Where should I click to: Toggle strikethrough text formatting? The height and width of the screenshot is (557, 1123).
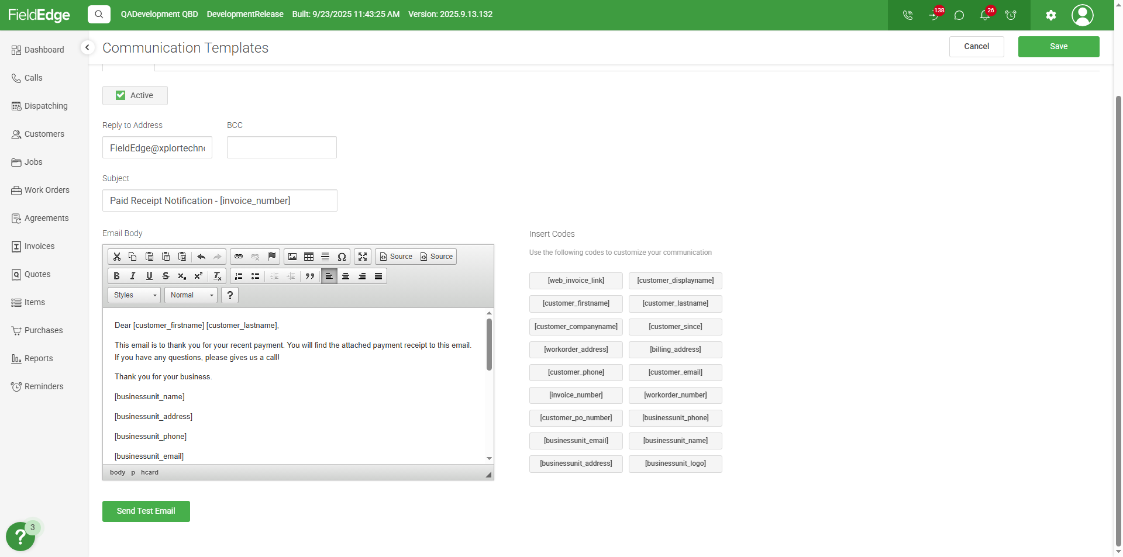point(166,276)
